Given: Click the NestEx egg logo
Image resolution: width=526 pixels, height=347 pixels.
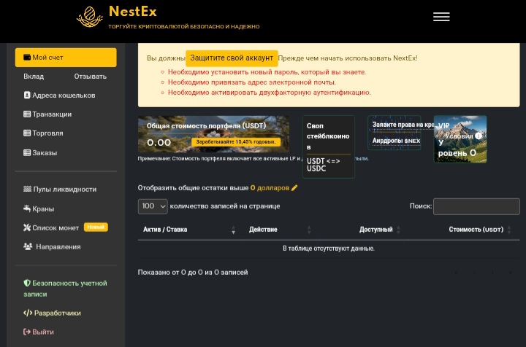Looking at the screenshot, I should [x=89, y=17].
